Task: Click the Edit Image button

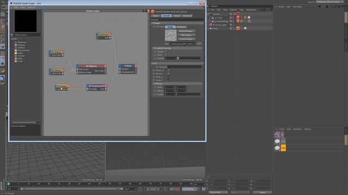Action: pos(187,35)
